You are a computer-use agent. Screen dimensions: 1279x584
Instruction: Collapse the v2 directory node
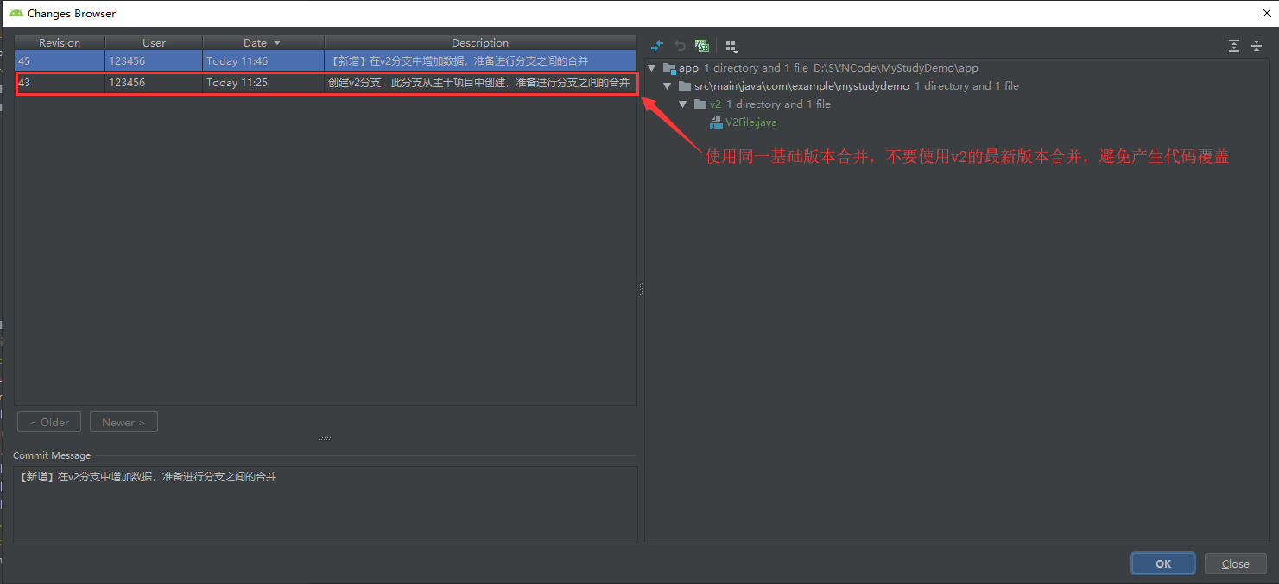[x=683, y=104]
